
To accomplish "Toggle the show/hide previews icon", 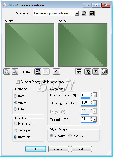I will [x=79, y=71].
